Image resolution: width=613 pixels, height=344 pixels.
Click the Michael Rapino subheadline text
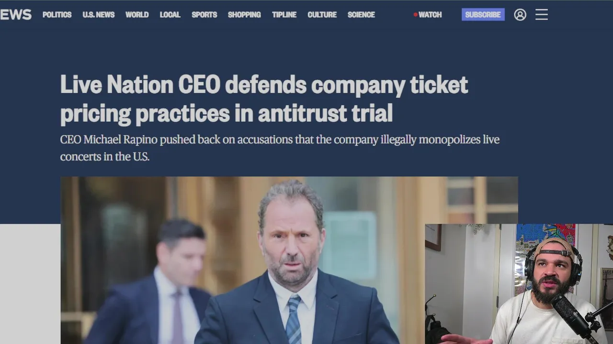tap(280, 148)
